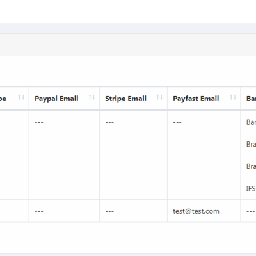This screenshot has height=256, width=256.
Task: Click first Bra line in bank details
Action: 251,144
